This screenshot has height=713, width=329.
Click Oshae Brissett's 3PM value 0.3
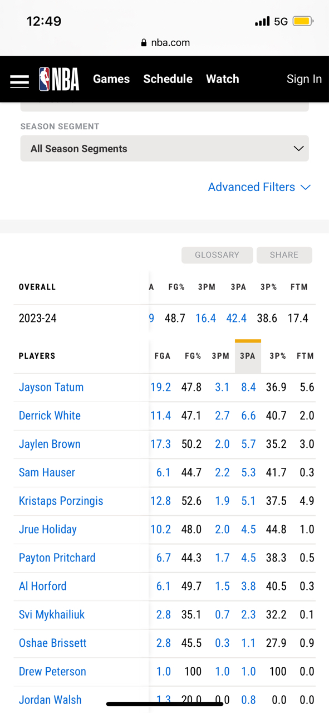click(222, 643)
